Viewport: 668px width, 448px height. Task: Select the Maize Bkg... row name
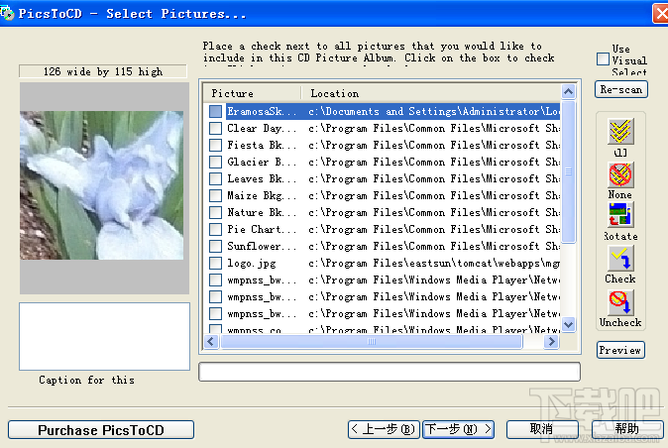tap(261, 195)
